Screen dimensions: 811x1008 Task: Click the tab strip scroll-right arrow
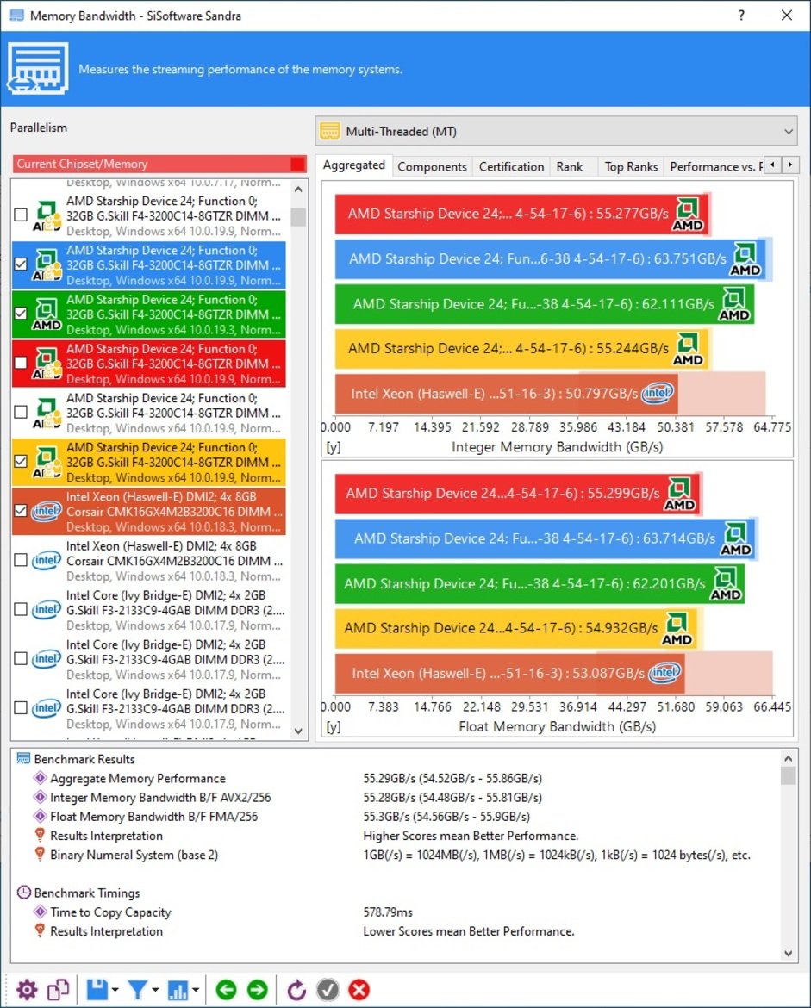[x=790, y=165]
